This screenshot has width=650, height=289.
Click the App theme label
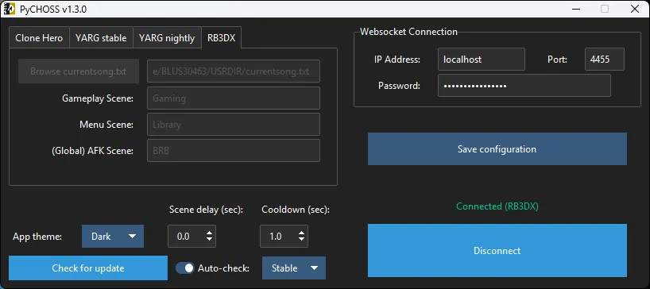pyautogui.click(x=37, y=237)
